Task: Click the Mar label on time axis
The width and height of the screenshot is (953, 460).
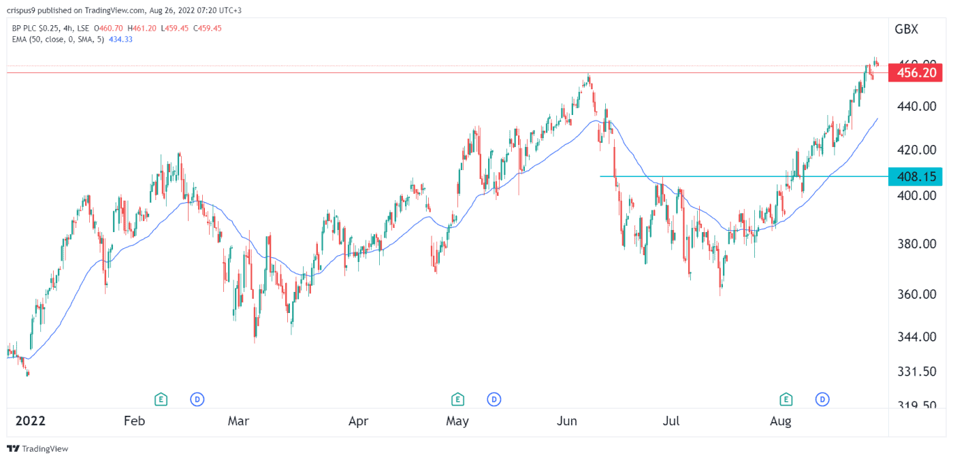Action: (238, 422)
